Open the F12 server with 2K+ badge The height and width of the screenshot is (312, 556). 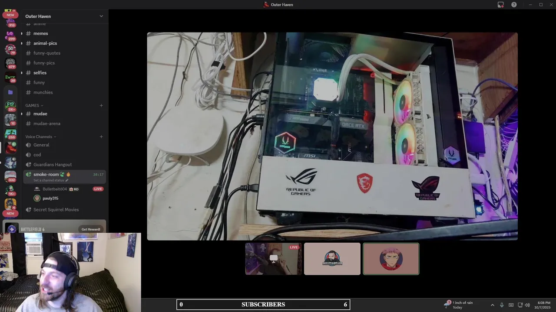click(10, 106)
